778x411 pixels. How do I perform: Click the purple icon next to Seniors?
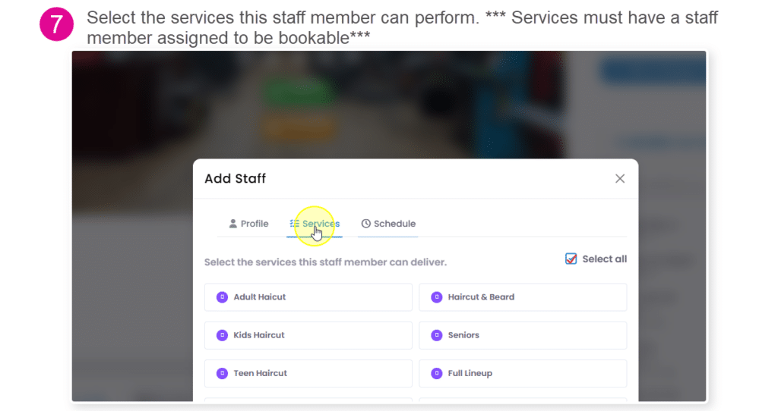pyautogui.click(x=437, y=335)
